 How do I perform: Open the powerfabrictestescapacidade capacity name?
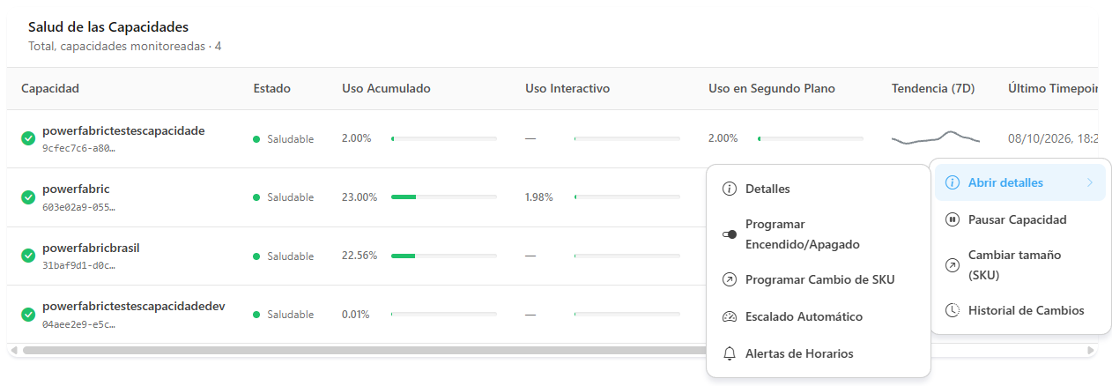123,130
